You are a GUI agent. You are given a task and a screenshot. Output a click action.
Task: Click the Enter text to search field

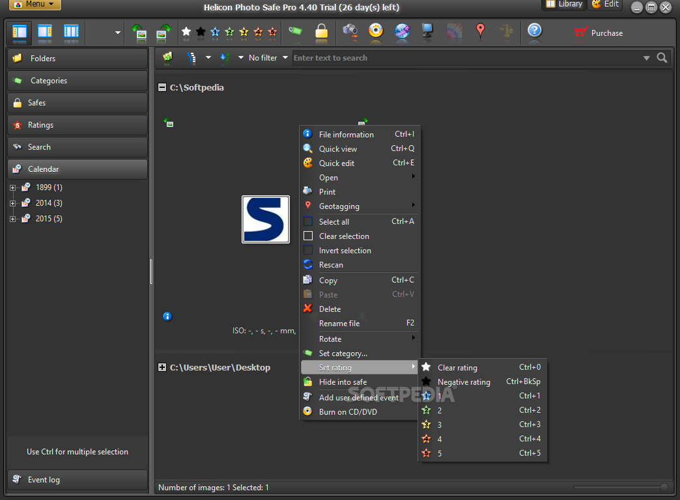(466, 58)
